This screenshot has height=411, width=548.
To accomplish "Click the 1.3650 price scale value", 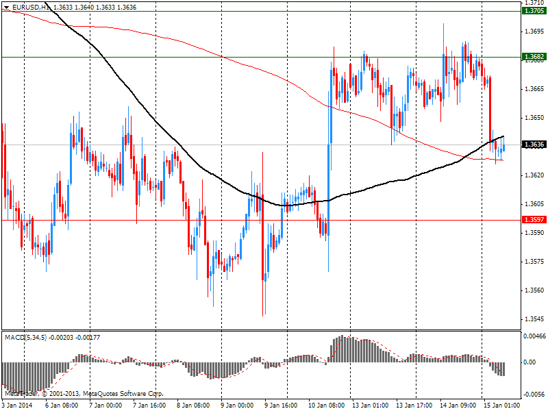I will point(534,117).
